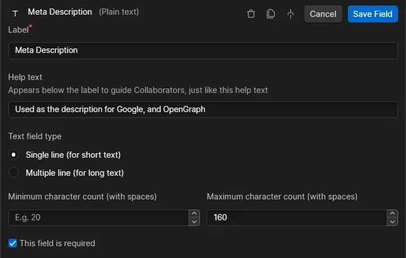Click the minimum character count input field
This screenshot has height=258, width=406.
coord(98,217)
